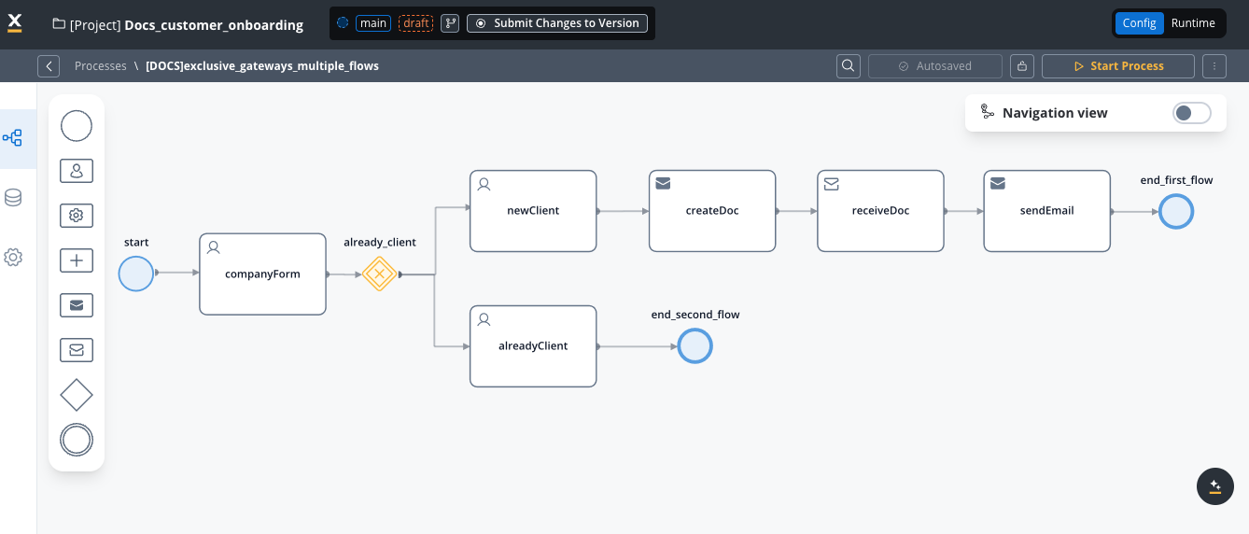The width and height of the screenshot is (1249, 534).
Task: Select the already_client gateway diamond
Action: click(380, 274)
